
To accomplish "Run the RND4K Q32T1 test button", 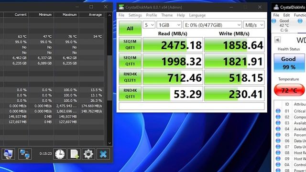I will click(x=130, y=77).
